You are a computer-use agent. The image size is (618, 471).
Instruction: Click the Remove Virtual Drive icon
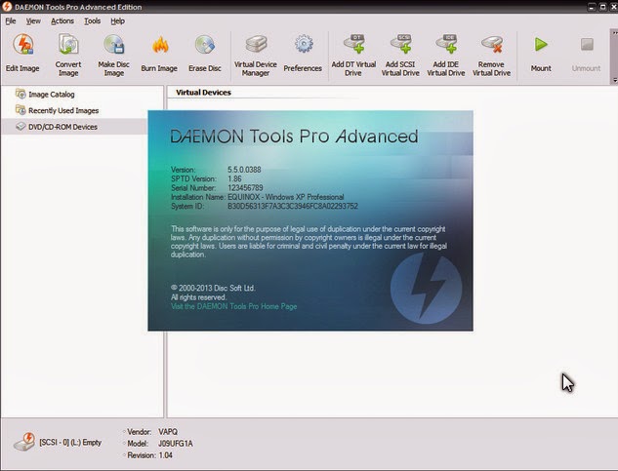click(492, 45)
